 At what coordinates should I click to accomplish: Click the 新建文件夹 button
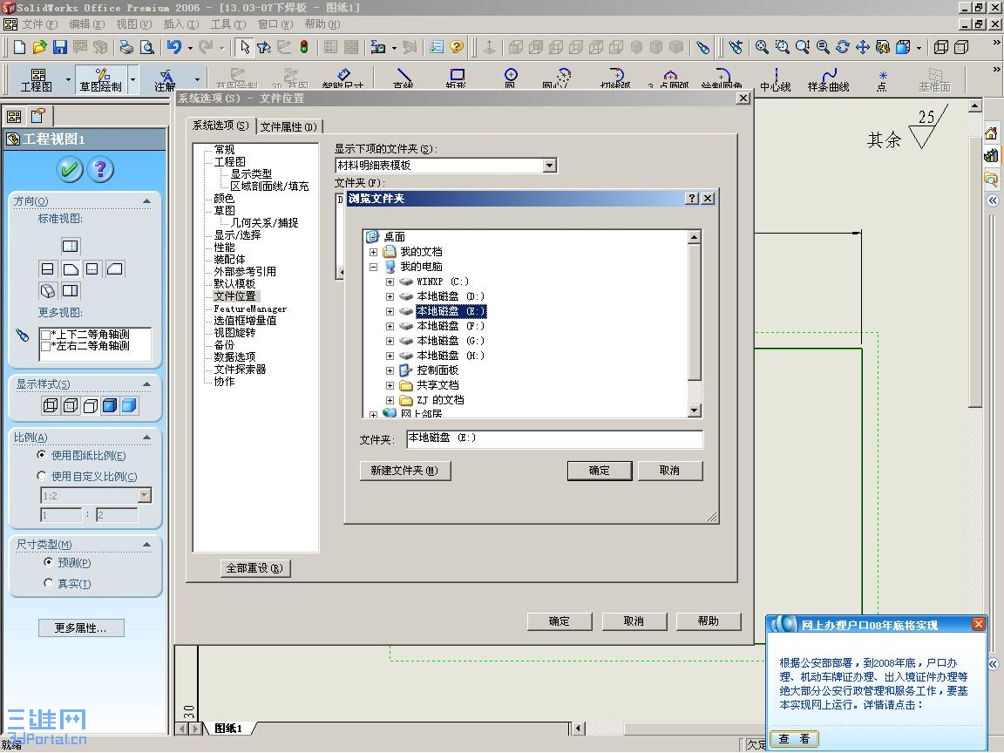[404, 471]
